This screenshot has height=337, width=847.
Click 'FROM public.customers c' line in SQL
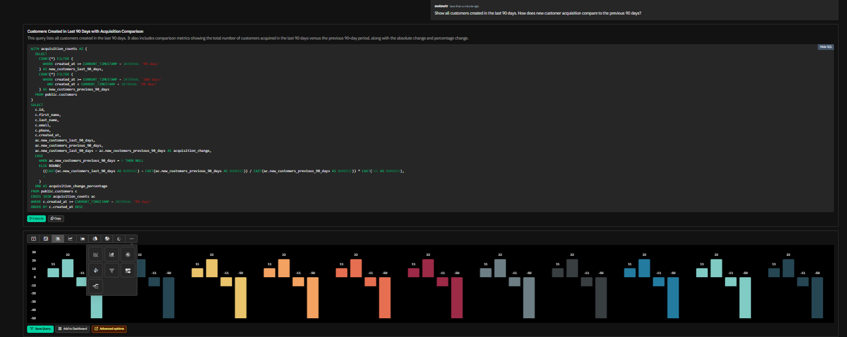[54, 191]
